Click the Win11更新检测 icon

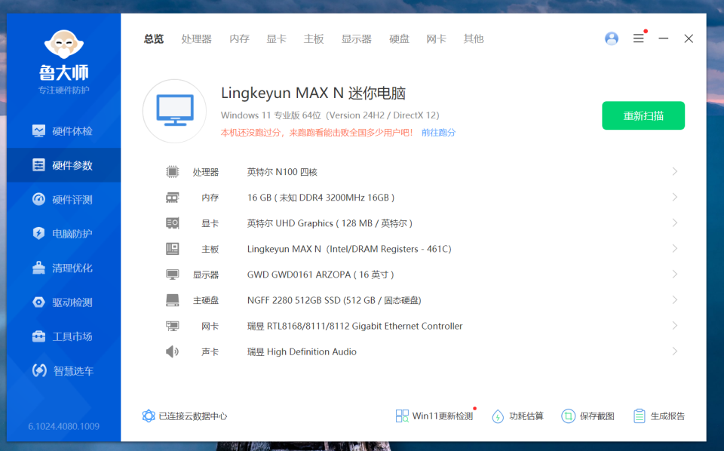(x=402, y=416)
